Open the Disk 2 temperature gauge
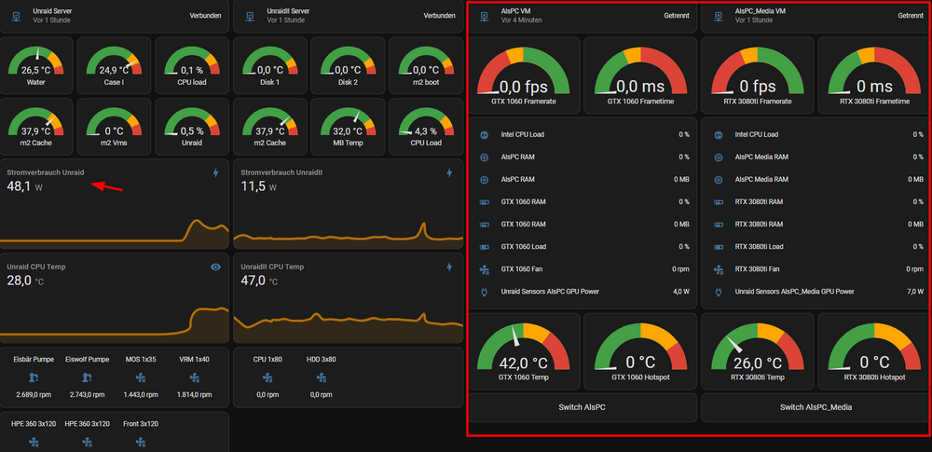The image size is (932, 452). [348, 65]
